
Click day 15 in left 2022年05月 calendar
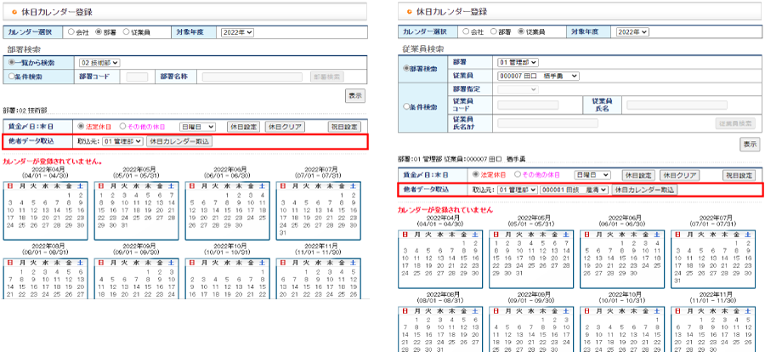[x=101, y=210]
